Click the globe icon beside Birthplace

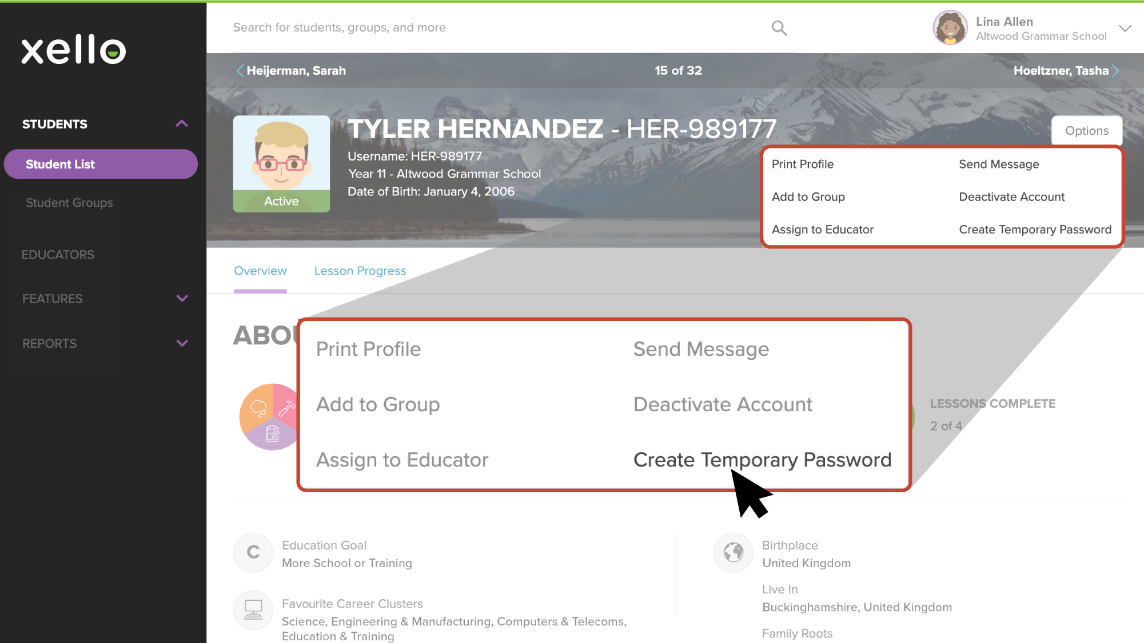pos(733,552)
